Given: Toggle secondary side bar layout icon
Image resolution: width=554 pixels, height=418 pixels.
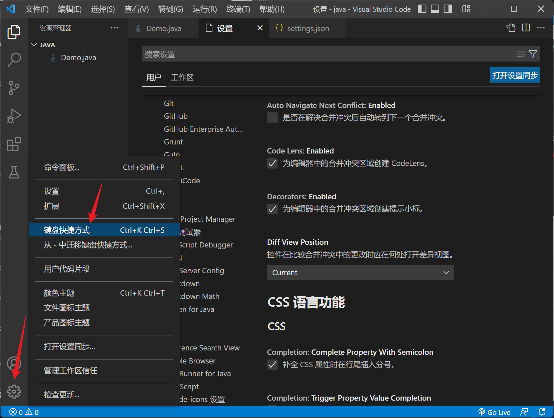Looking at the screenshot, I should [448, 9].
